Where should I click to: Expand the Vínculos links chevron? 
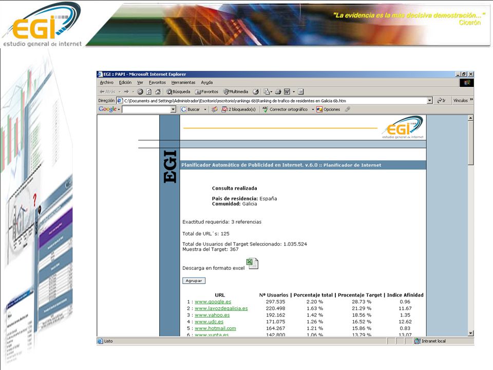471,100
